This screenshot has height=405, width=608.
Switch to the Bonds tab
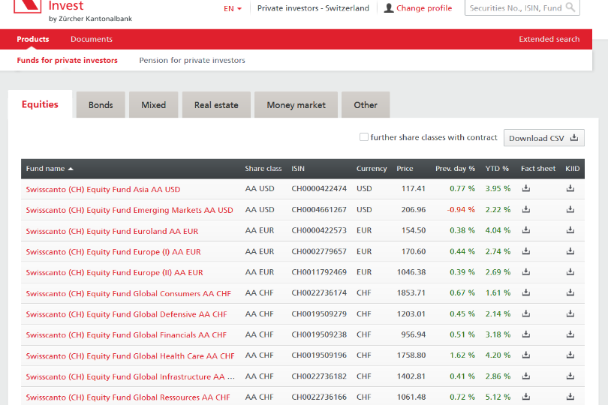[x=101, y=105]
